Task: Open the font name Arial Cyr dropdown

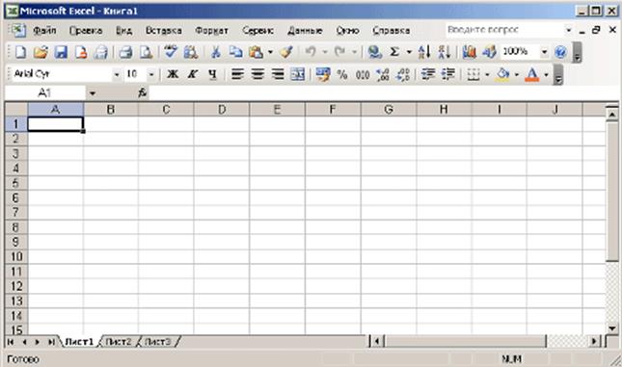Action: (x=117, y=74)
